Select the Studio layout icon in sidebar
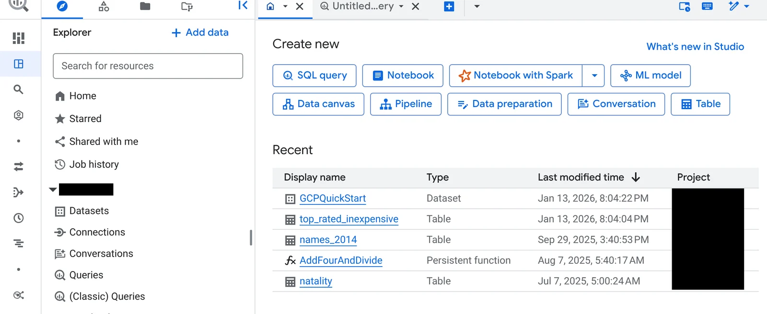This screenshot has height=314, width=767. pyautogui.click(x=19, y=64)
